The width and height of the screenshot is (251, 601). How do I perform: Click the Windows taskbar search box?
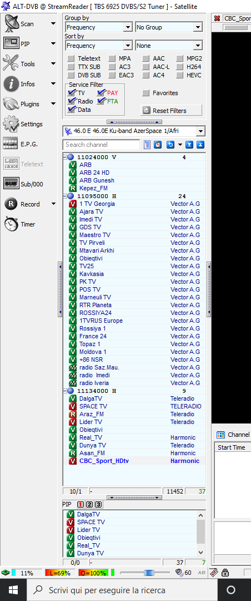click(x=123, y=590)
